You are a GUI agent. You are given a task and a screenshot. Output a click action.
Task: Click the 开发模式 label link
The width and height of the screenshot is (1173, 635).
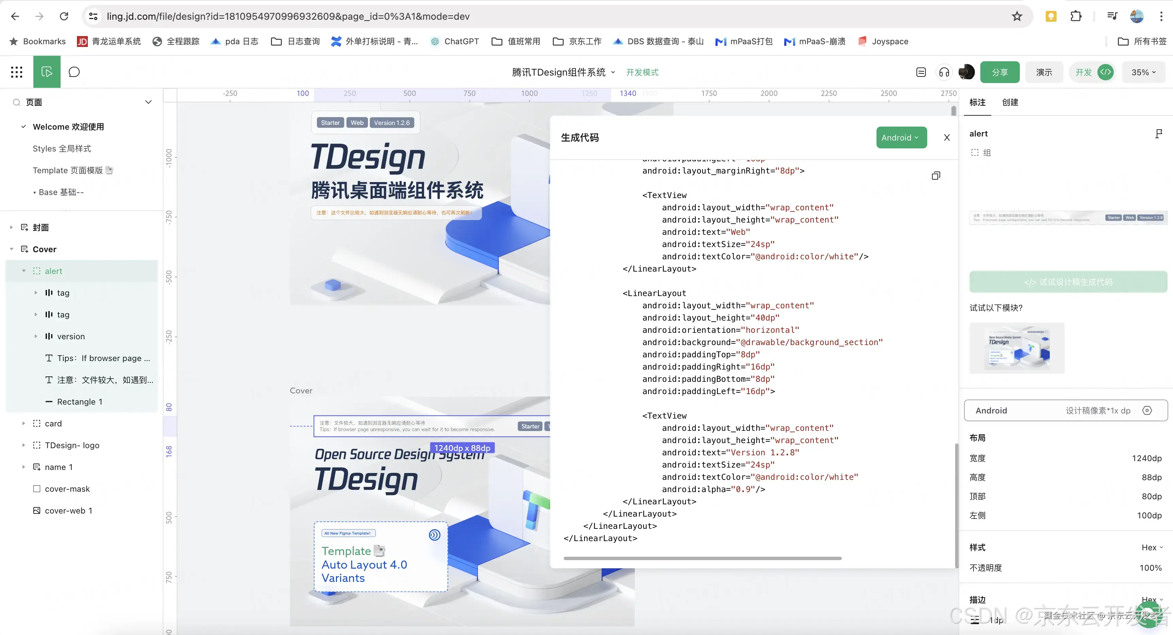point(642,72)
